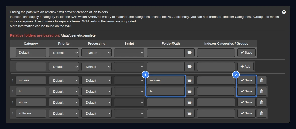Viewport: 296px width, 129px height.
Task: Delete the movies category via trash icon
Action: click(262, 80)
